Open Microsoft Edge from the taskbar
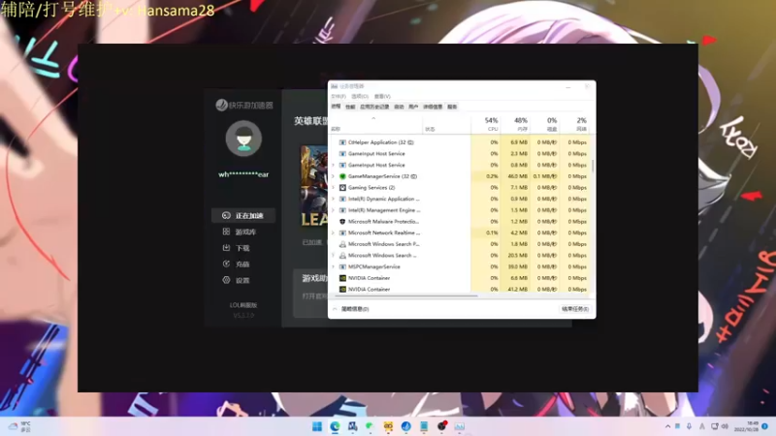 [x=335, y=426]
